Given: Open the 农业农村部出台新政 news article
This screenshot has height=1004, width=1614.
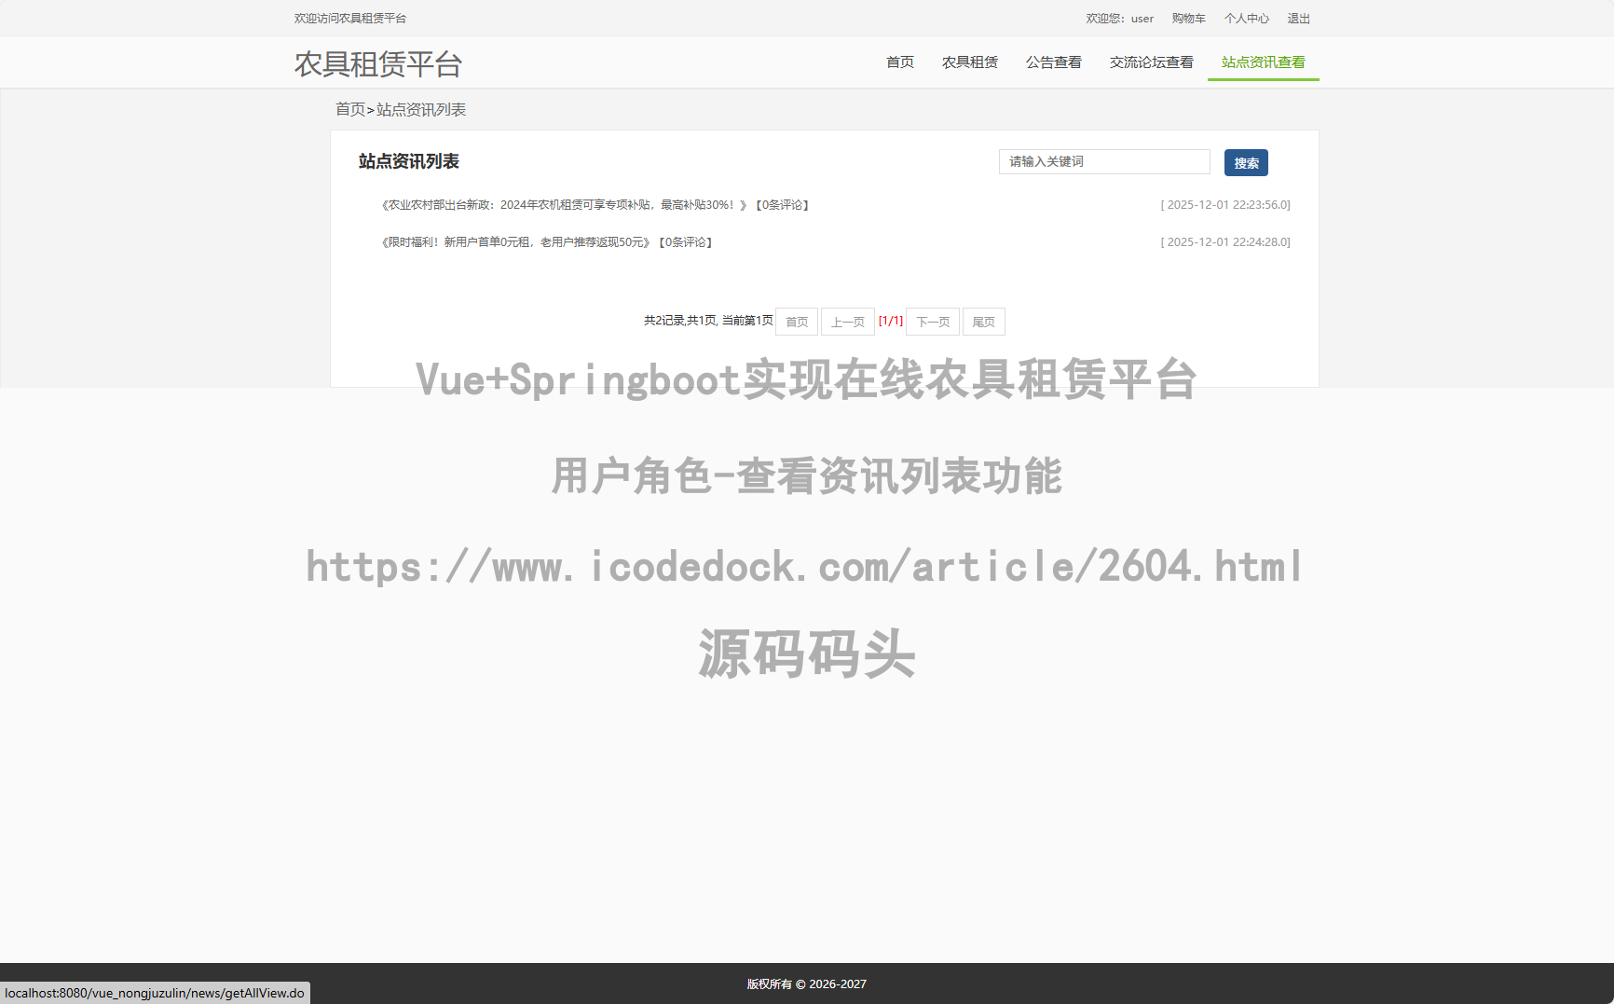Looking at the screenshot, I should coord(559,204).
